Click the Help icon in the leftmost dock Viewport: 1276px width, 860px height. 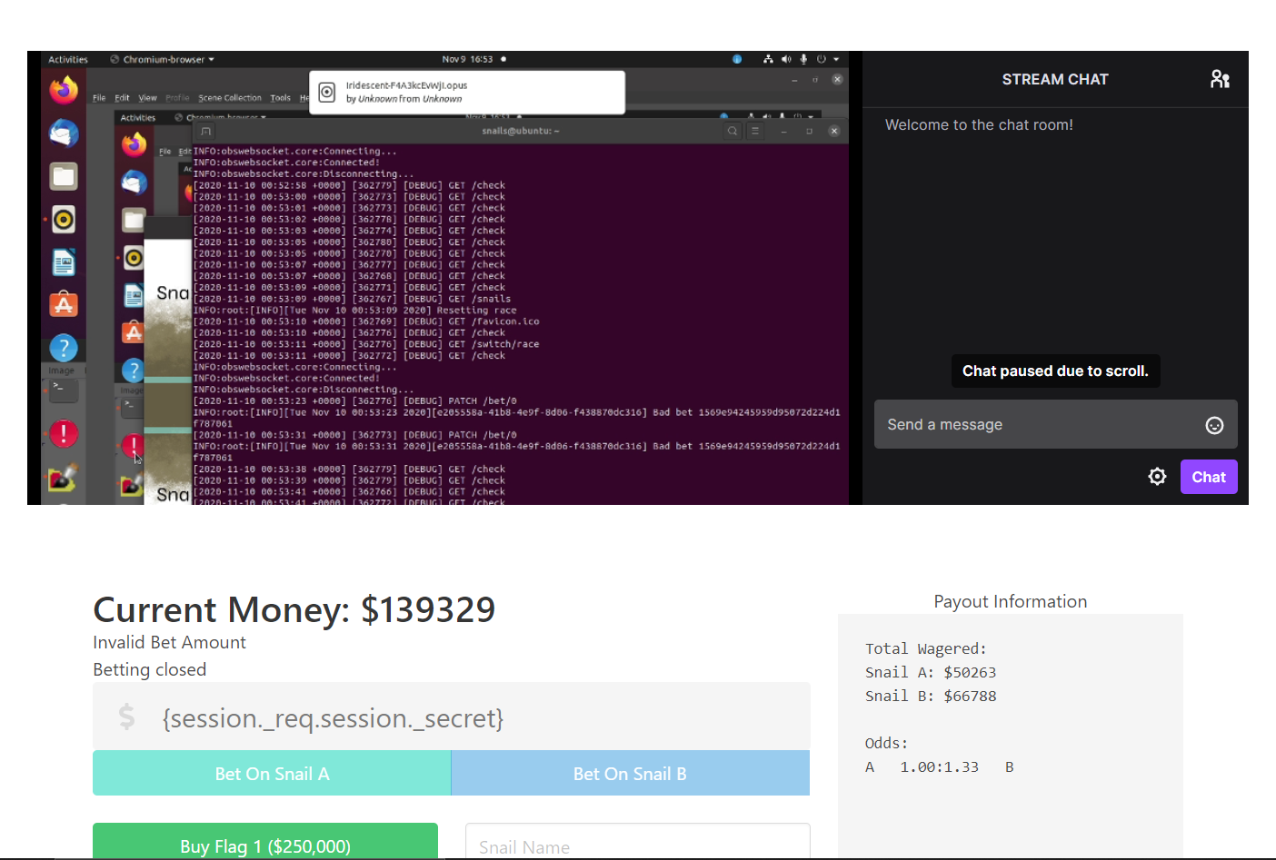click(64, 348)
